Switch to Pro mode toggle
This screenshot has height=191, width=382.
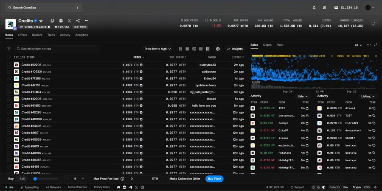click(x=345, y=187)
